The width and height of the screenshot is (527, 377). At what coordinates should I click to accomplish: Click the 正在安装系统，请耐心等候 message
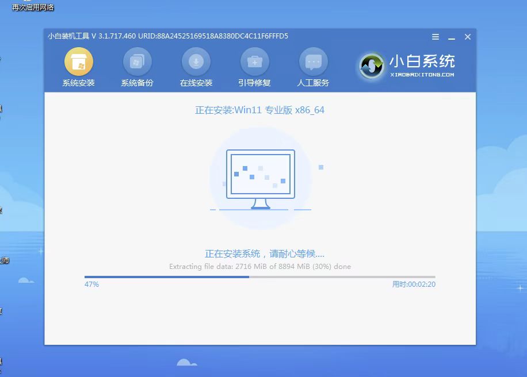[265, 254]
